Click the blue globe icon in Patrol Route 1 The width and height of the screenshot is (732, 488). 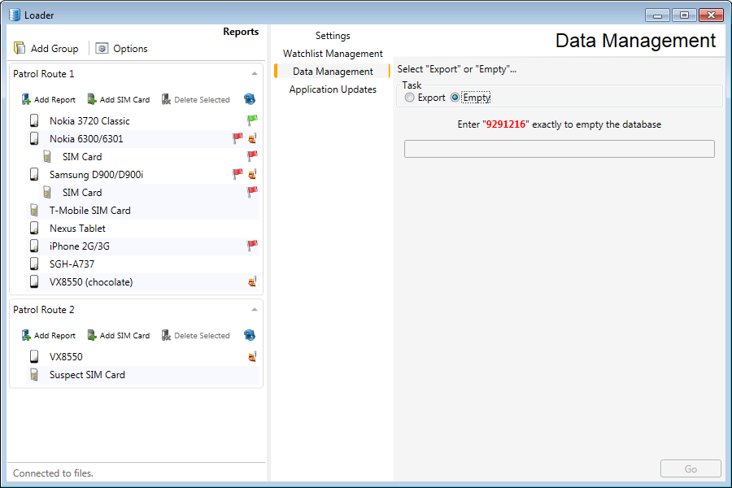coord(250,99)
